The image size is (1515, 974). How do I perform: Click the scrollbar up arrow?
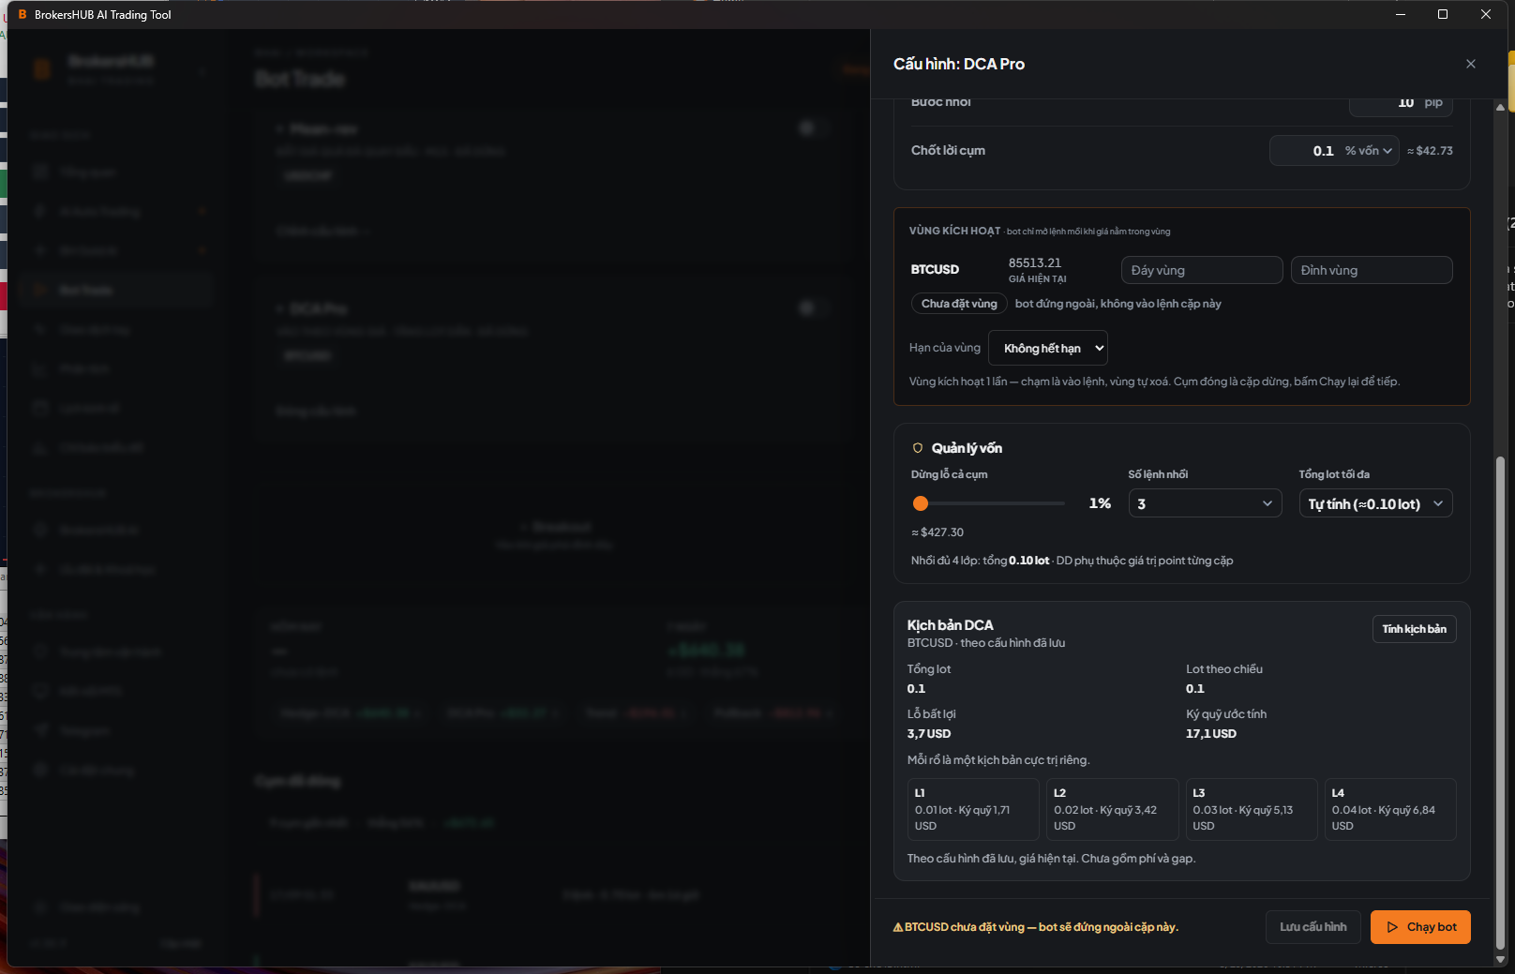1500,106
